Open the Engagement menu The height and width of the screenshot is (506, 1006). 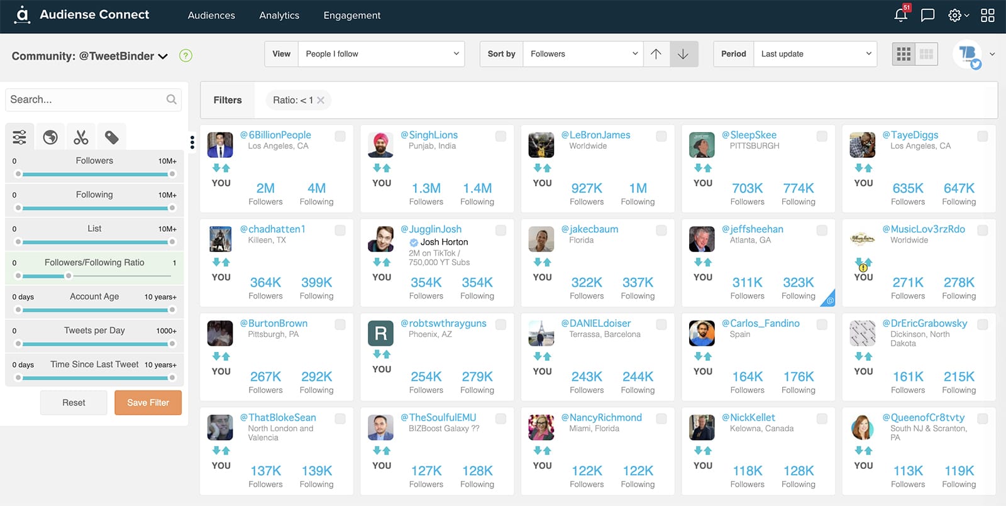(352, 15)
